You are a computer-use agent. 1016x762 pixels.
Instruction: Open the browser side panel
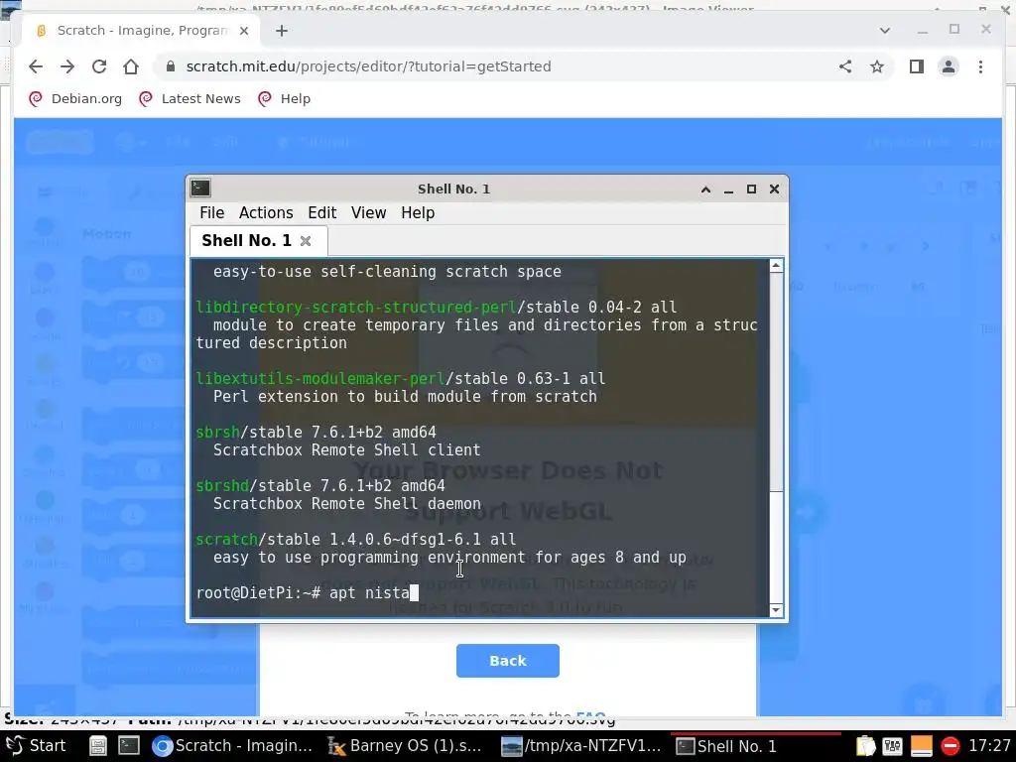[x=916, y=66]
